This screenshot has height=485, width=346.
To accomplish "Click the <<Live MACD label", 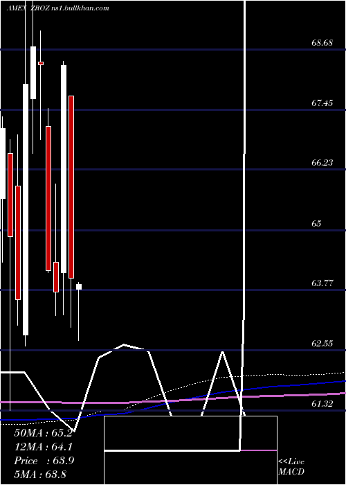I will click(x=291, y=467).
